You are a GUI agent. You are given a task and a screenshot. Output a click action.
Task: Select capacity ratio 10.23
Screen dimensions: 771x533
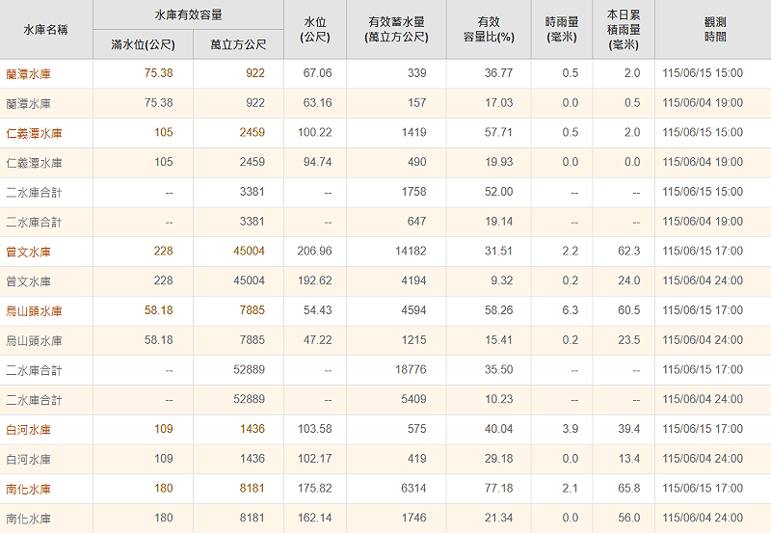(x=498, y=399)
